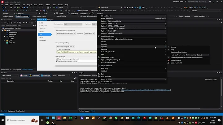Select Project Properties menu entry
Image resolution: width=223 pixels, height=125 pixels.
point(106,66)
